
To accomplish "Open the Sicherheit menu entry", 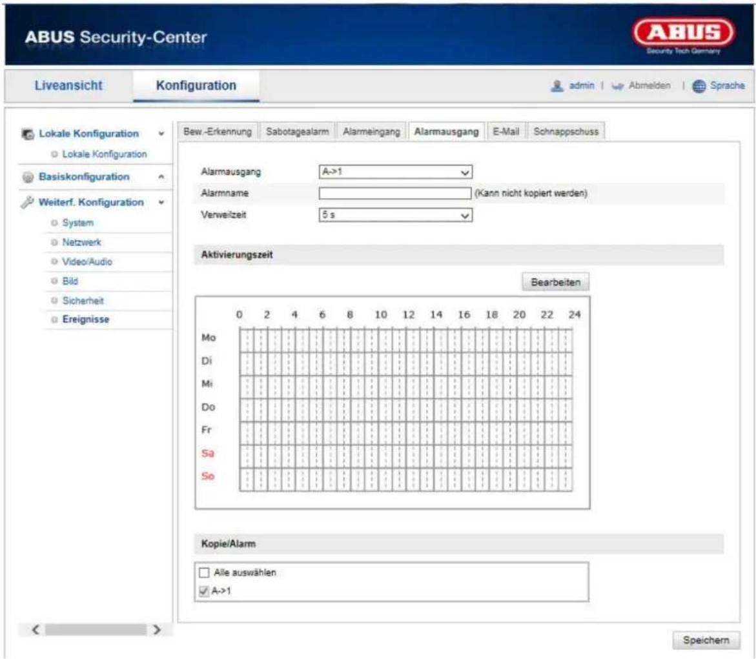I will [x=83, y=300].
